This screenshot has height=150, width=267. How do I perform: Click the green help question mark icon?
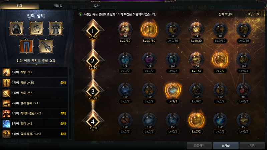point(80,14)
